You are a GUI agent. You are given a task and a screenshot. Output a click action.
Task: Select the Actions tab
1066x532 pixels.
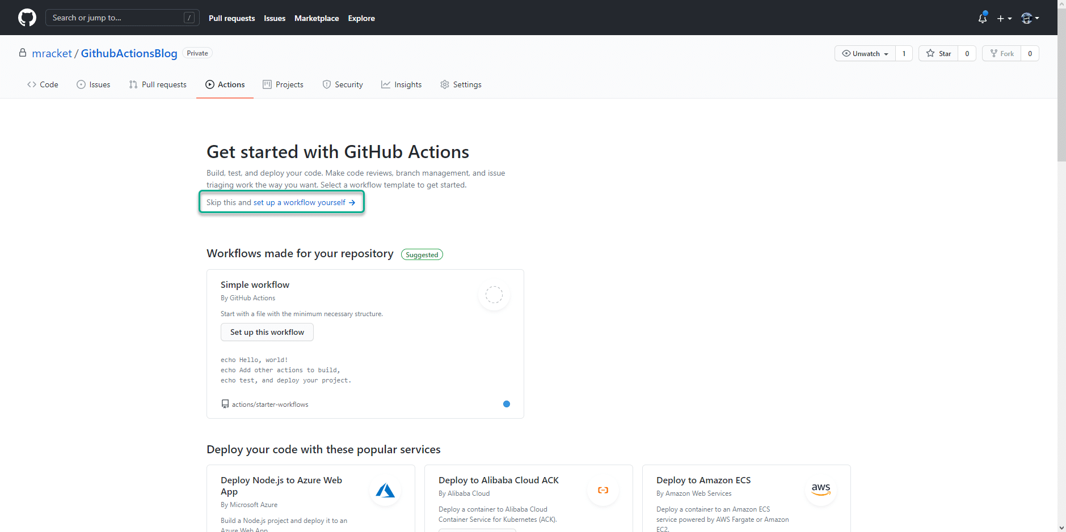point(225,84)
